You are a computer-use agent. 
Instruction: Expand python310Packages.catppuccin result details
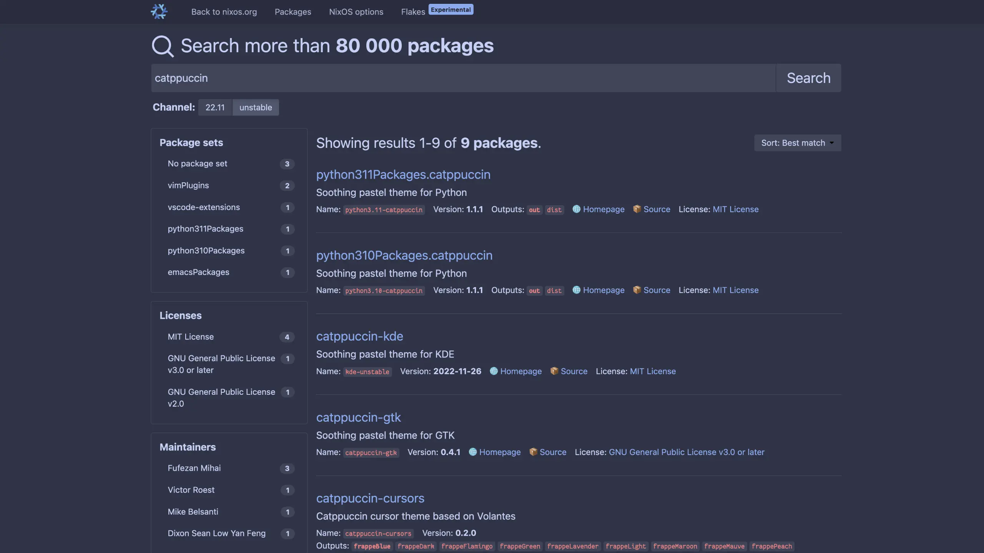point(404,255)
